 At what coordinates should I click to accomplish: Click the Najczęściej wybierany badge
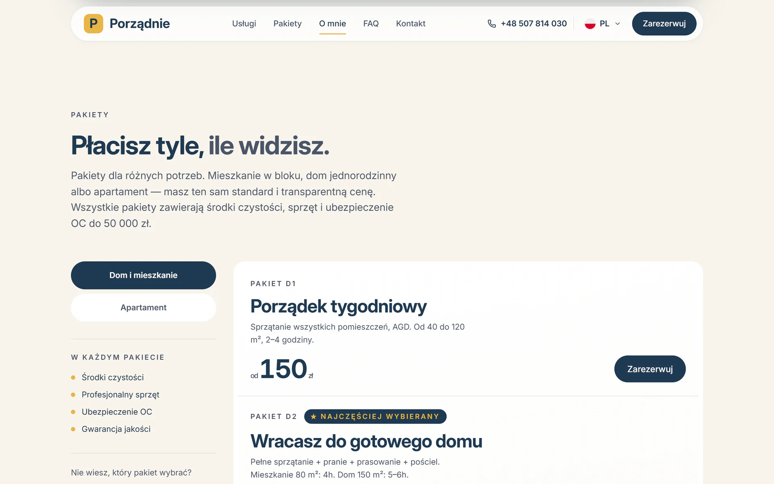(375, 417)
